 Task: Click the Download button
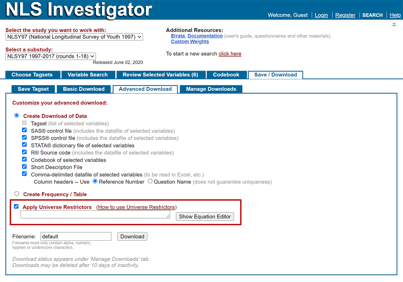pos(132,236)
